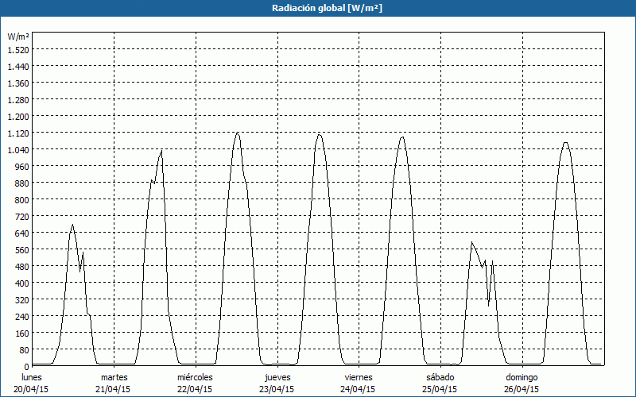Click the 1.440 axis value
The width and height of the screenshot is (636, 397).
click(18, 67)
